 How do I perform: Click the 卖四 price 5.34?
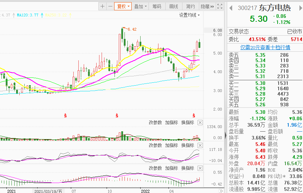coord(260,61)
